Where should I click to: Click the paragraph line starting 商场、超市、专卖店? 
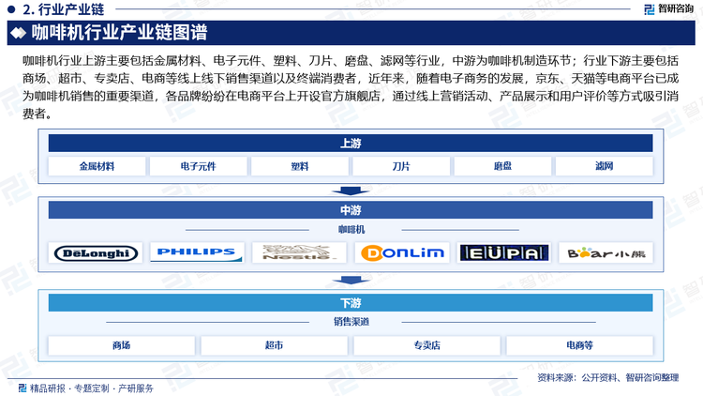[351, 79]
